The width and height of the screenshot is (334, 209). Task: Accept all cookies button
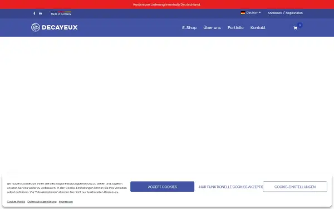click(x=163, y=187)
